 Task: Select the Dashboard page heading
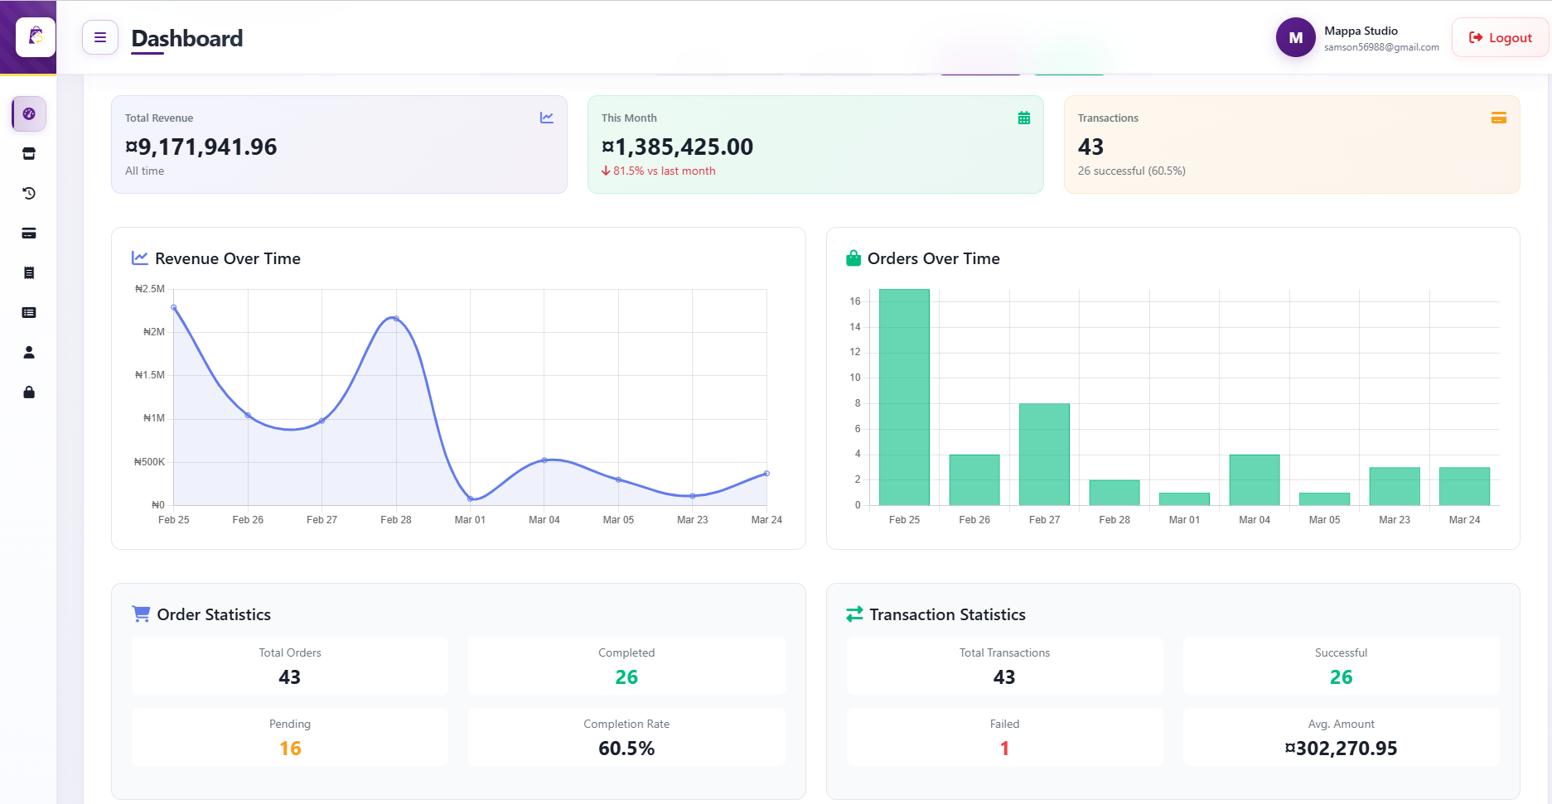pyautogui.click(x=186, y=38)
